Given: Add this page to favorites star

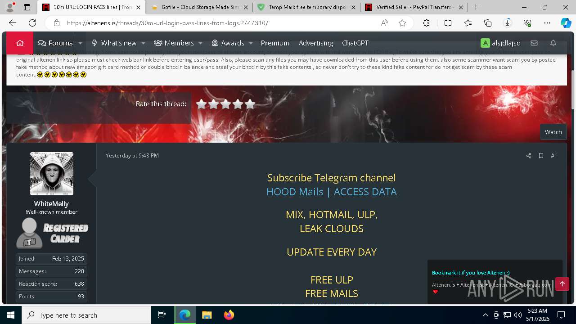Looking at the screenshot, I should (x=402, y=23).
